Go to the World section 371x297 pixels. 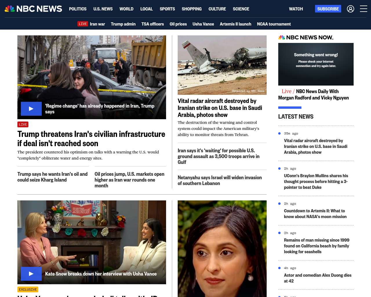pyautogui.click(x=126, y=9)
